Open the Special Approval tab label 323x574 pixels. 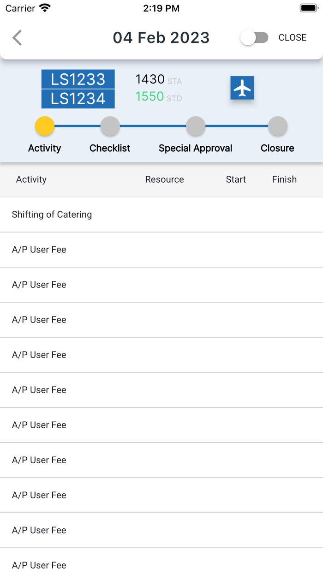tap(196, 148)
